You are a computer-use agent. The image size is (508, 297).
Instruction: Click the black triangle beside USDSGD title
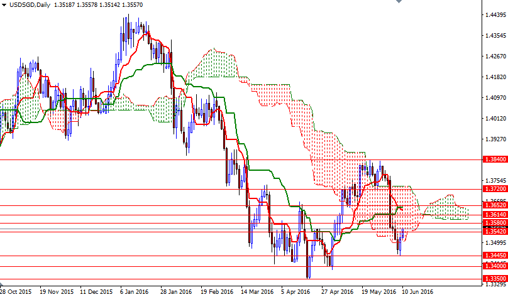click(5, 5)
